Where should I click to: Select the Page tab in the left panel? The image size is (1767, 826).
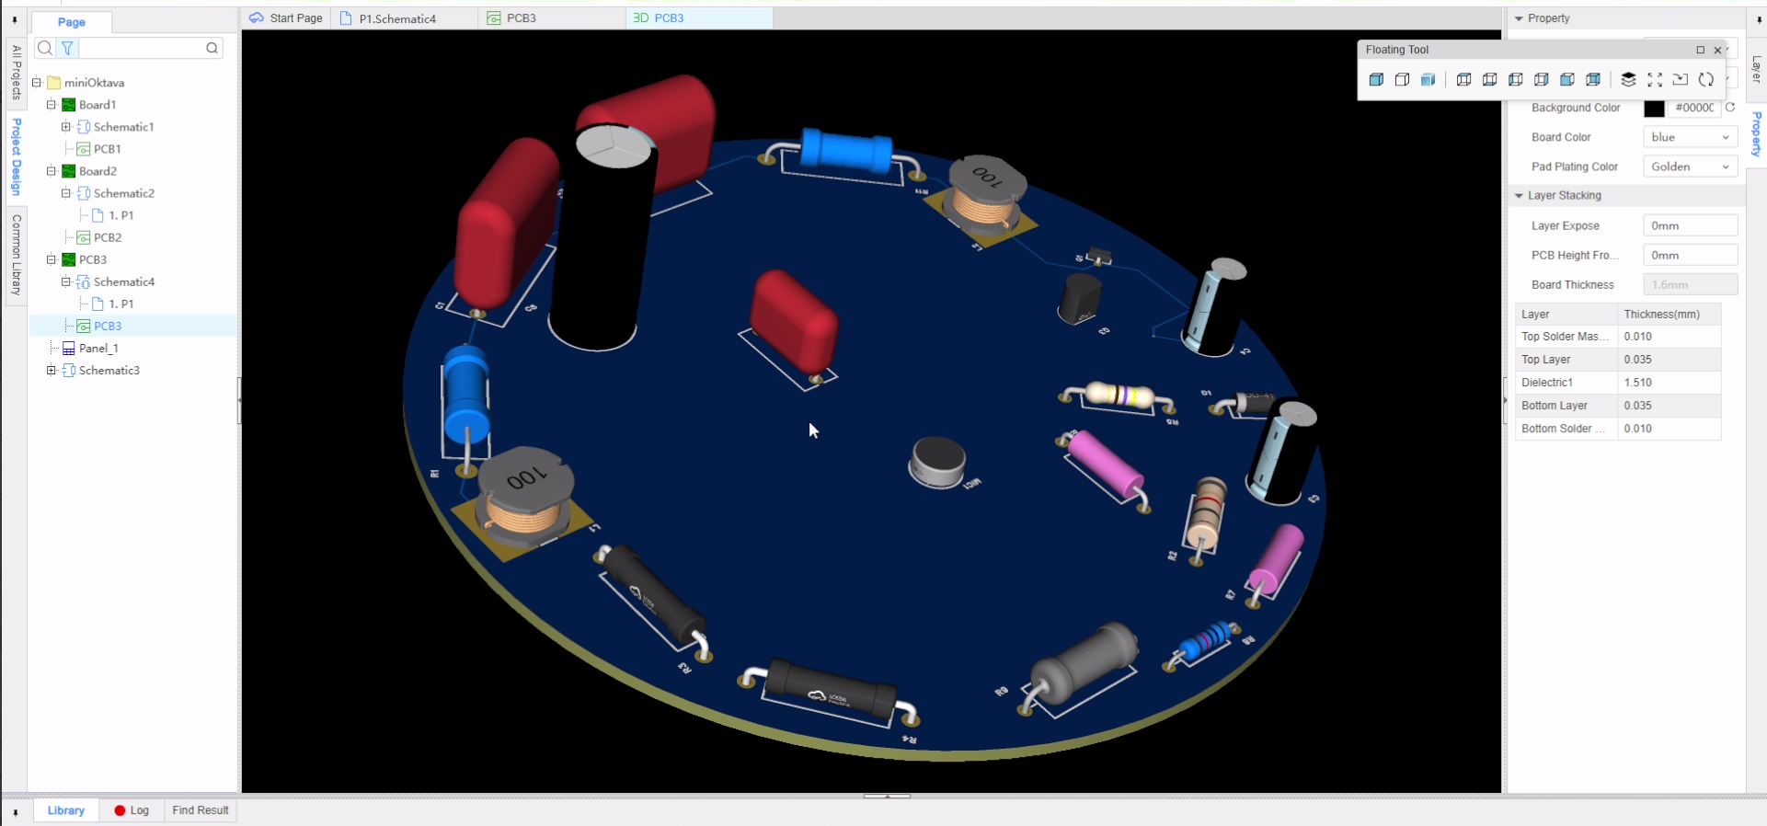coord(72,22)
